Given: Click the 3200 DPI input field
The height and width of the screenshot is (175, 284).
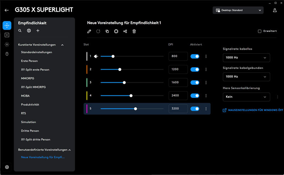Looking at the screenshot, I should tap(178, 109).
